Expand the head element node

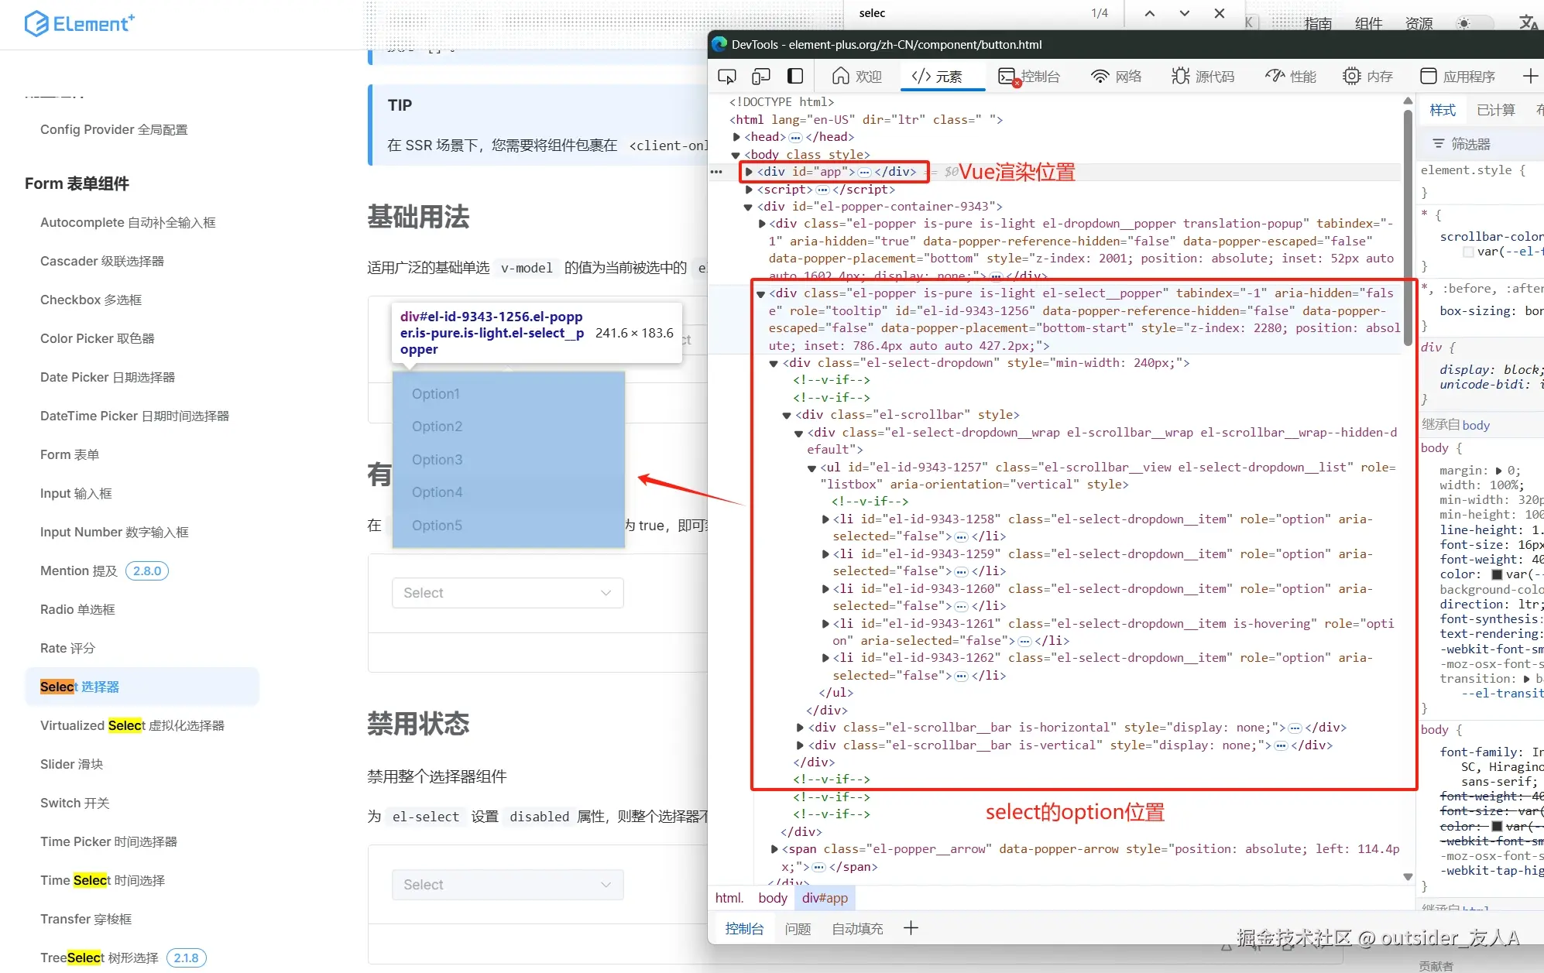point(736,137)
